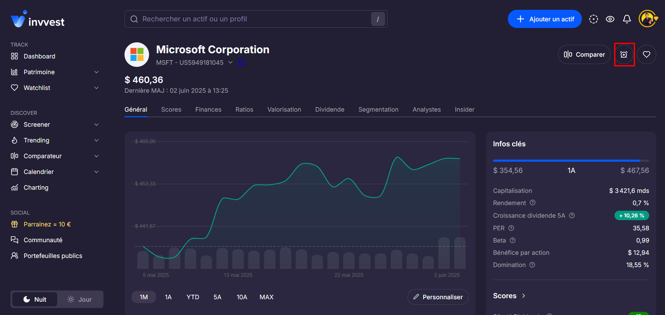Switch to the Ratios tab
665x315 pixels.
[x=244, y=110]
